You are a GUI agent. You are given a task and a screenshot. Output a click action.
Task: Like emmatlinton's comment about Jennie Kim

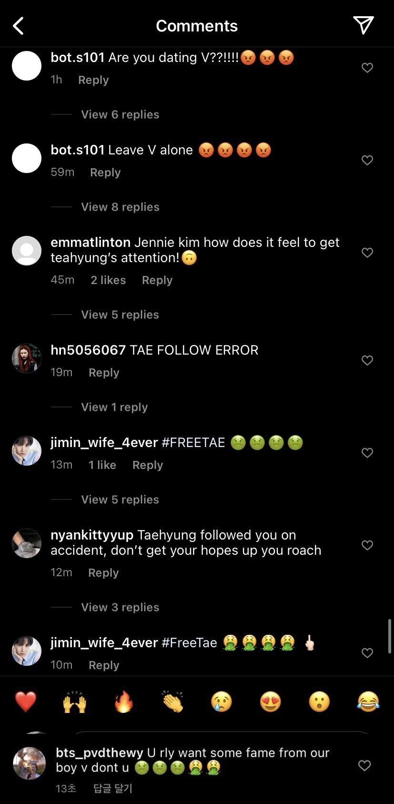tap(367, 253)
